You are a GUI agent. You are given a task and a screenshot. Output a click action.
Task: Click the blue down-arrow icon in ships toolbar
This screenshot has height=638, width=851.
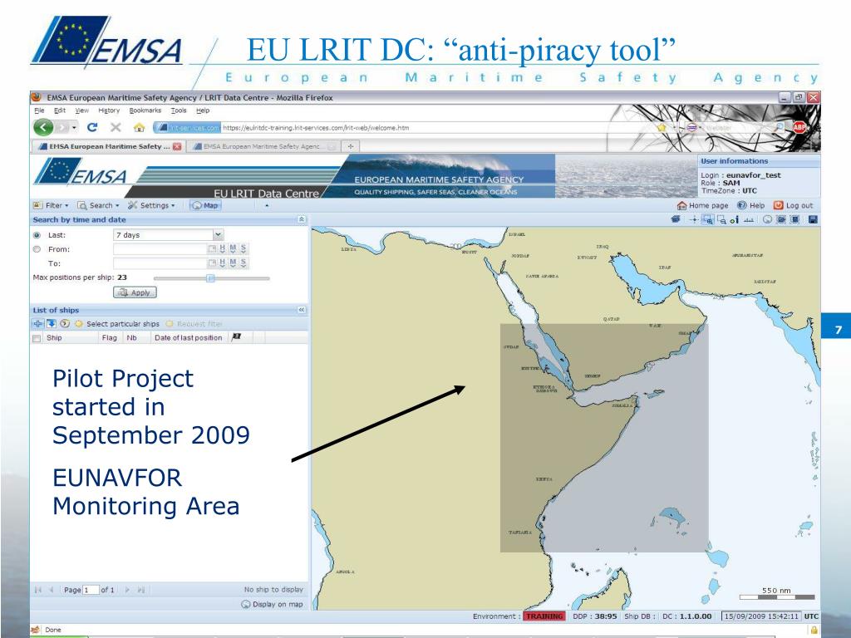click(52, 323)
